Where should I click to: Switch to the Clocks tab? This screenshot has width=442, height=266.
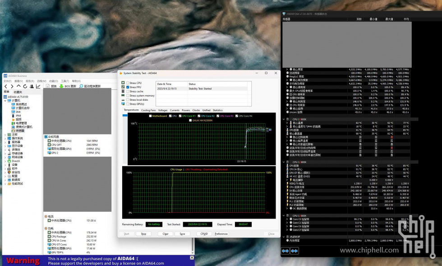pyautogui.click(x=196, y=110)
